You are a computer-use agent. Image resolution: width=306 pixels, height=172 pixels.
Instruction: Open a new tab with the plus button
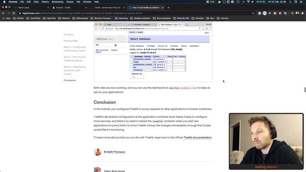(168, 8)
